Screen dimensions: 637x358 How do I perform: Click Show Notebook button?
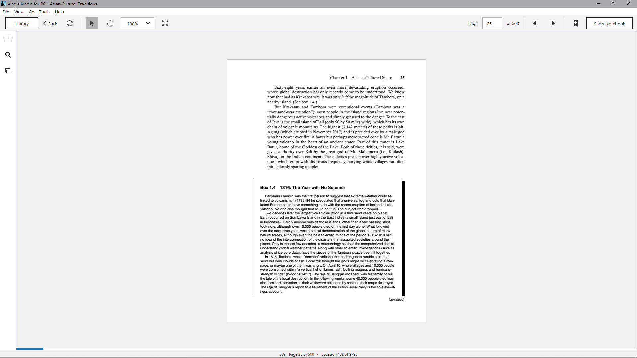tap(609, 23)
